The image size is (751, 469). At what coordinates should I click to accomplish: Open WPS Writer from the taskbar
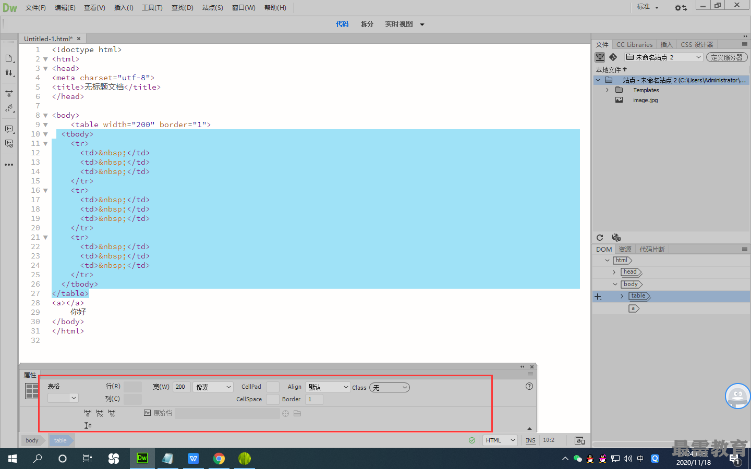coord(193,459)
